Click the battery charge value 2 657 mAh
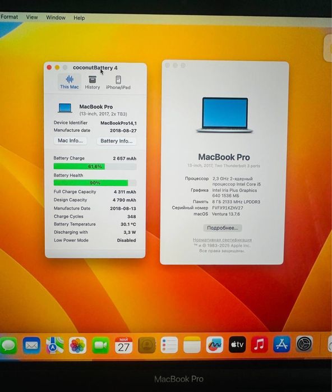 click(x=125, y=159)
